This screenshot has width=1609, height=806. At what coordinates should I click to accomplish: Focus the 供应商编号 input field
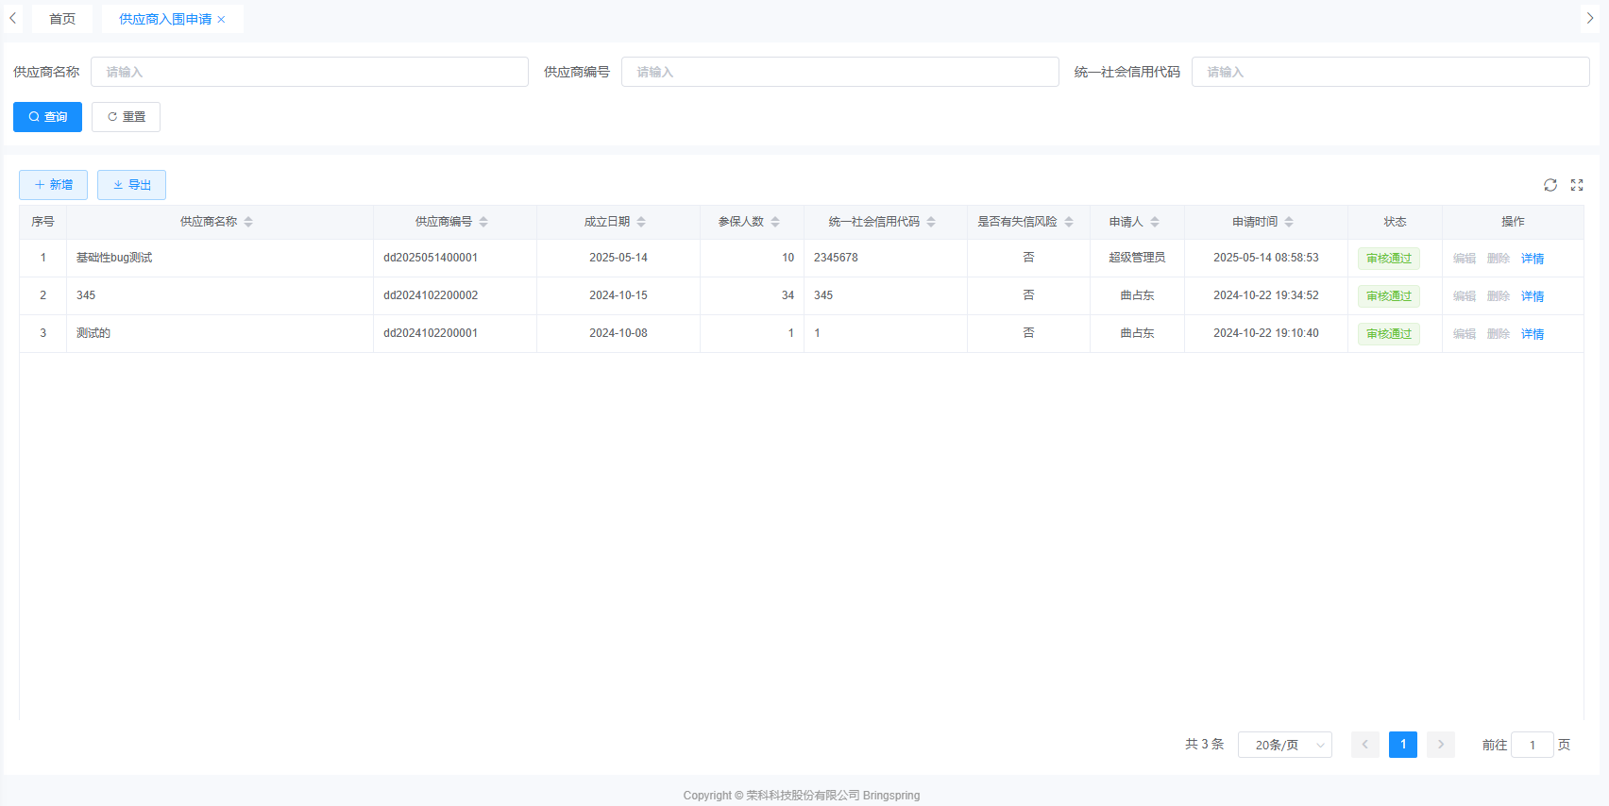(839, 72)
